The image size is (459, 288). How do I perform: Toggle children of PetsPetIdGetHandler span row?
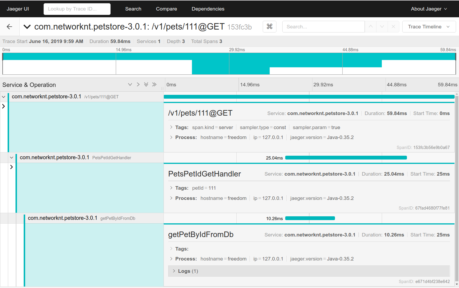coord(12,158)
